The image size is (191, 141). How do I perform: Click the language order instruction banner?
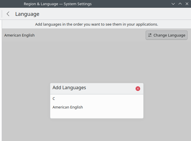[x=97, y=24]
